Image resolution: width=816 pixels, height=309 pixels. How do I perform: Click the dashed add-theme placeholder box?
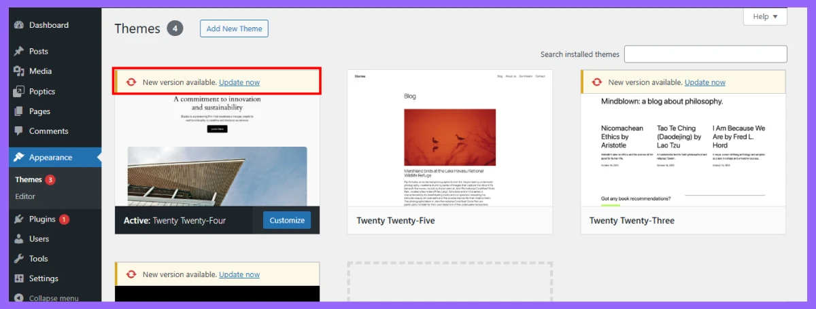[x=450, y=283]
